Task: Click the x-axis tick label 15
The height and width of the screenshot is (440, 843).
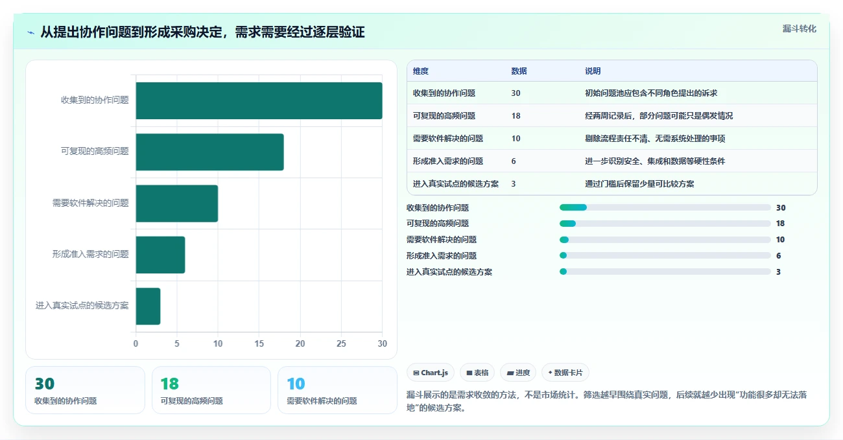Action: [x=259, y=343]
